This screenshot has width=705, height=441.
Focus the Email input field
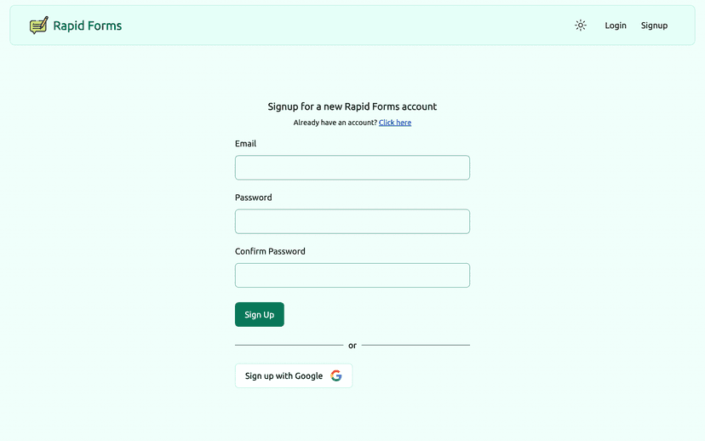(352, 168)
